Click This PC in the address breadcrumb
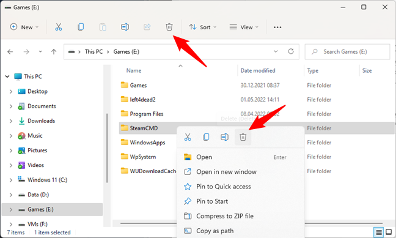The height and width of the screenshot is (238, 396). [x=94, y=51]
